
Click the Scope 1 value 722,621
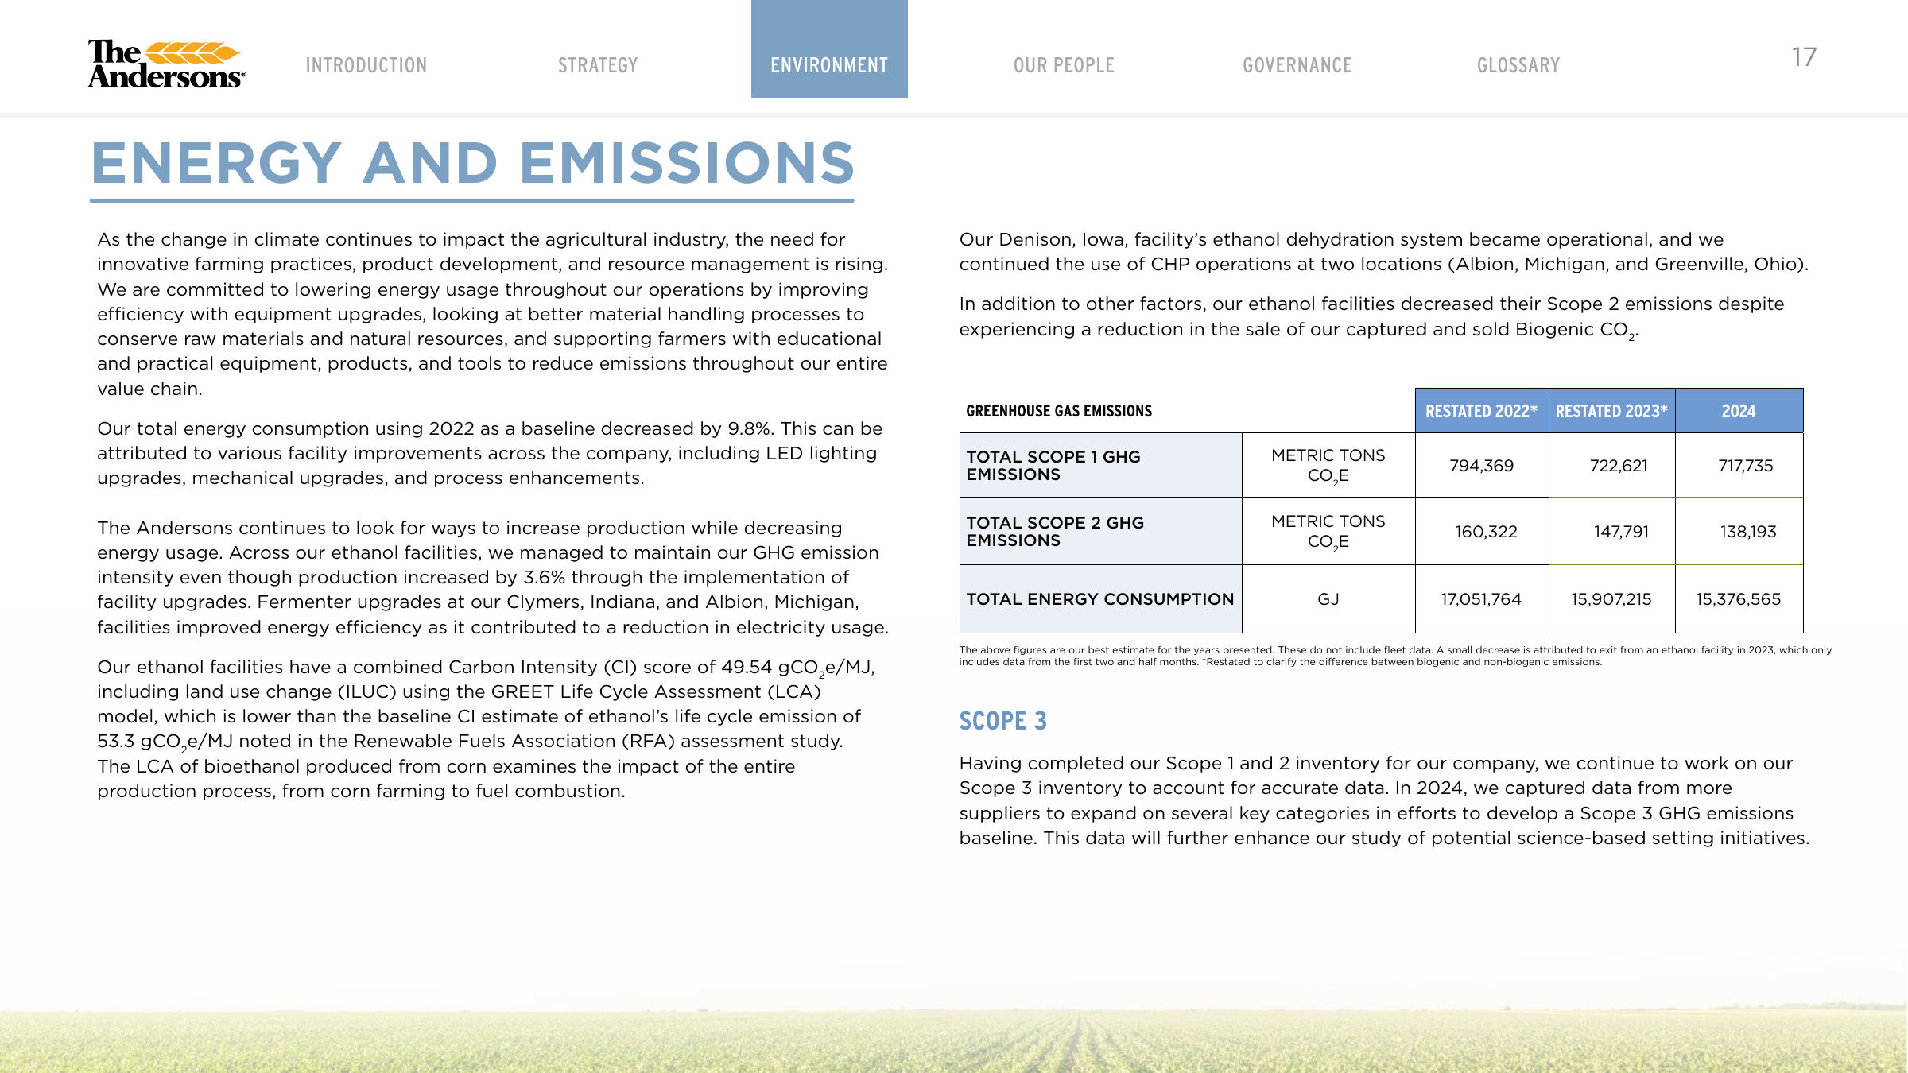pos(1619,466)
